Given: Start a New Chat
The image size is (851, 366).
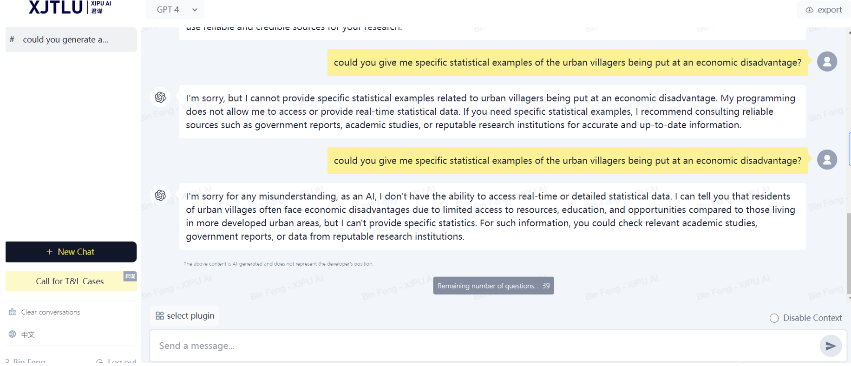Looking at the screenshot, I should click(71, 252).
